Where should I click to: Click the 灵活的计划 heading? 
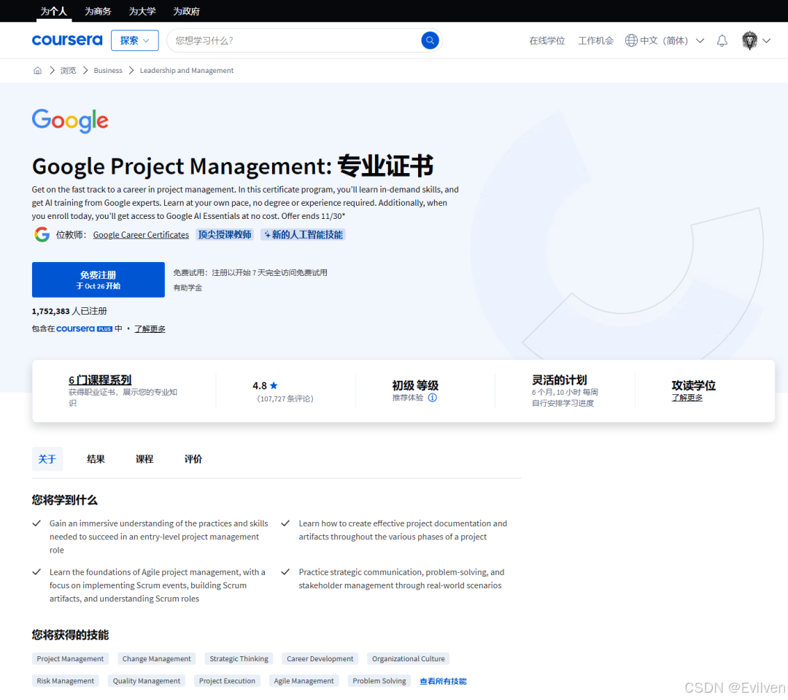560,380
